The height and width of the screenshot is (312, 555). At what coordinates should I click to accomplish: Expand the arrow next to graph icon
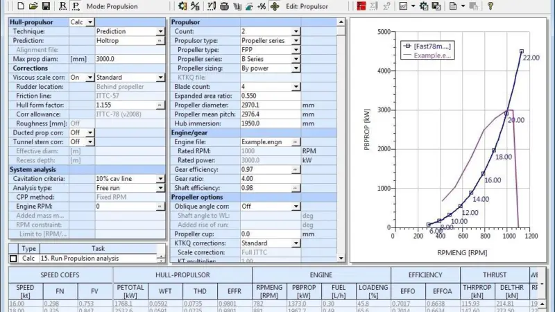[413, 6]
